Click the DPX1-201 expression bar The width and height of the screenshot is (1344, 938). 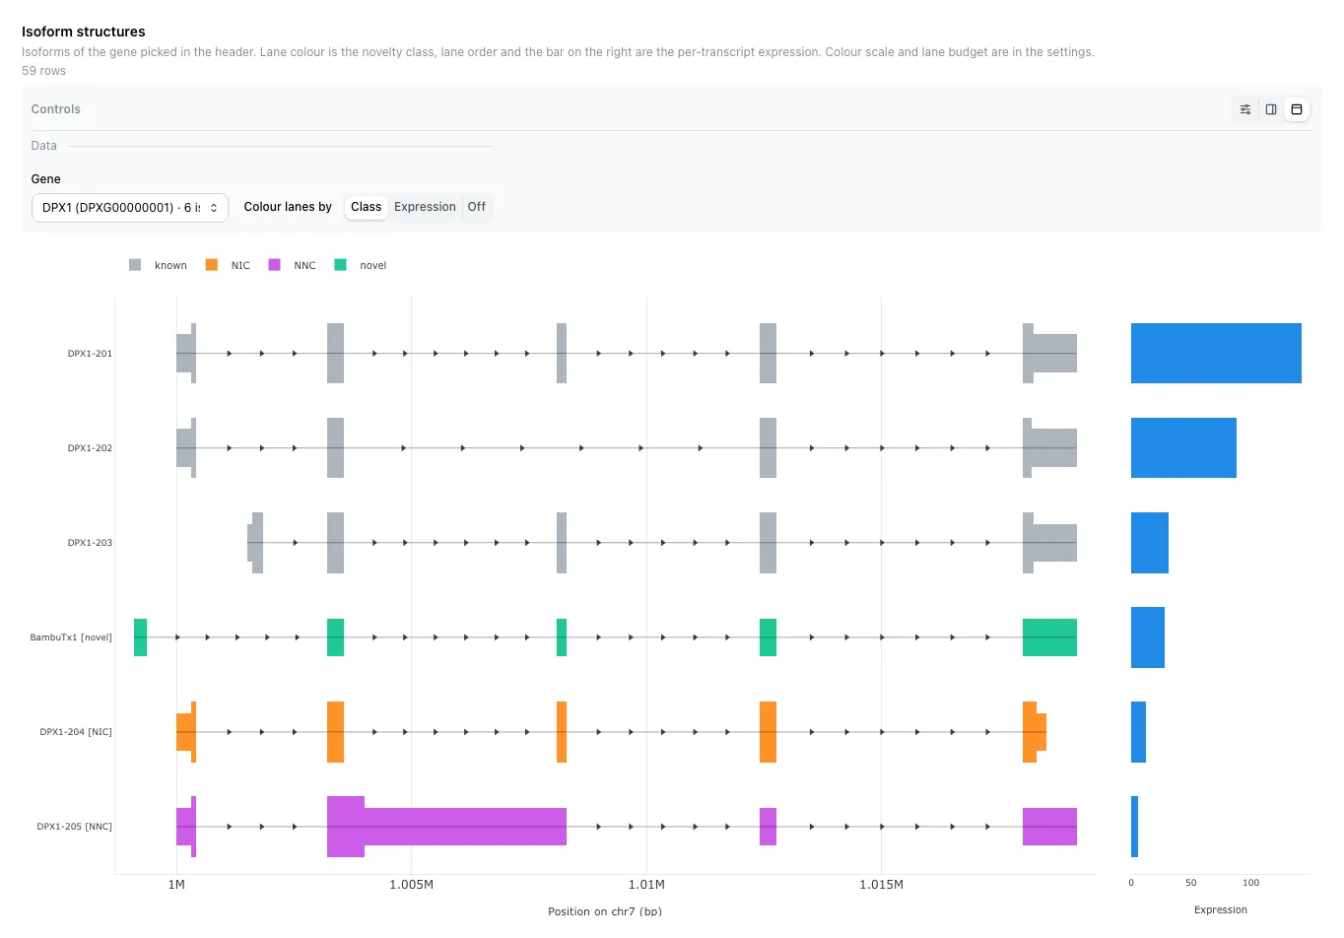1216,354
